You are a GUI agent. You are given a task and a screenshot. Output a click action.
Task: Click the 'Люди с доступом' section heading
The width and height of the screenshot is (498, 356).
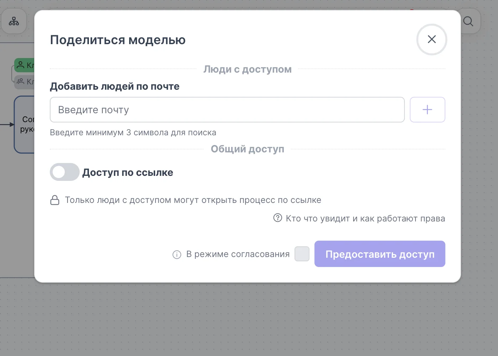tap(248, 69)
